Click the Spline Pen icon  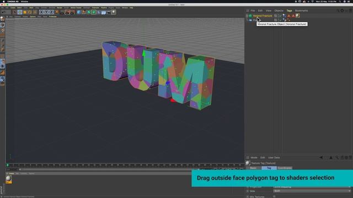point(84,12)
